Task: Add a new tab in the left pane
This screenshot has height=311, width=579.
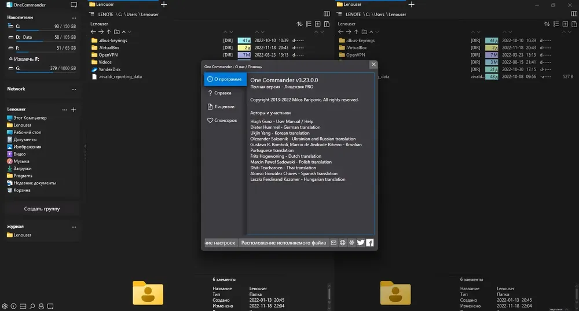Action: [x=164, y=5]
